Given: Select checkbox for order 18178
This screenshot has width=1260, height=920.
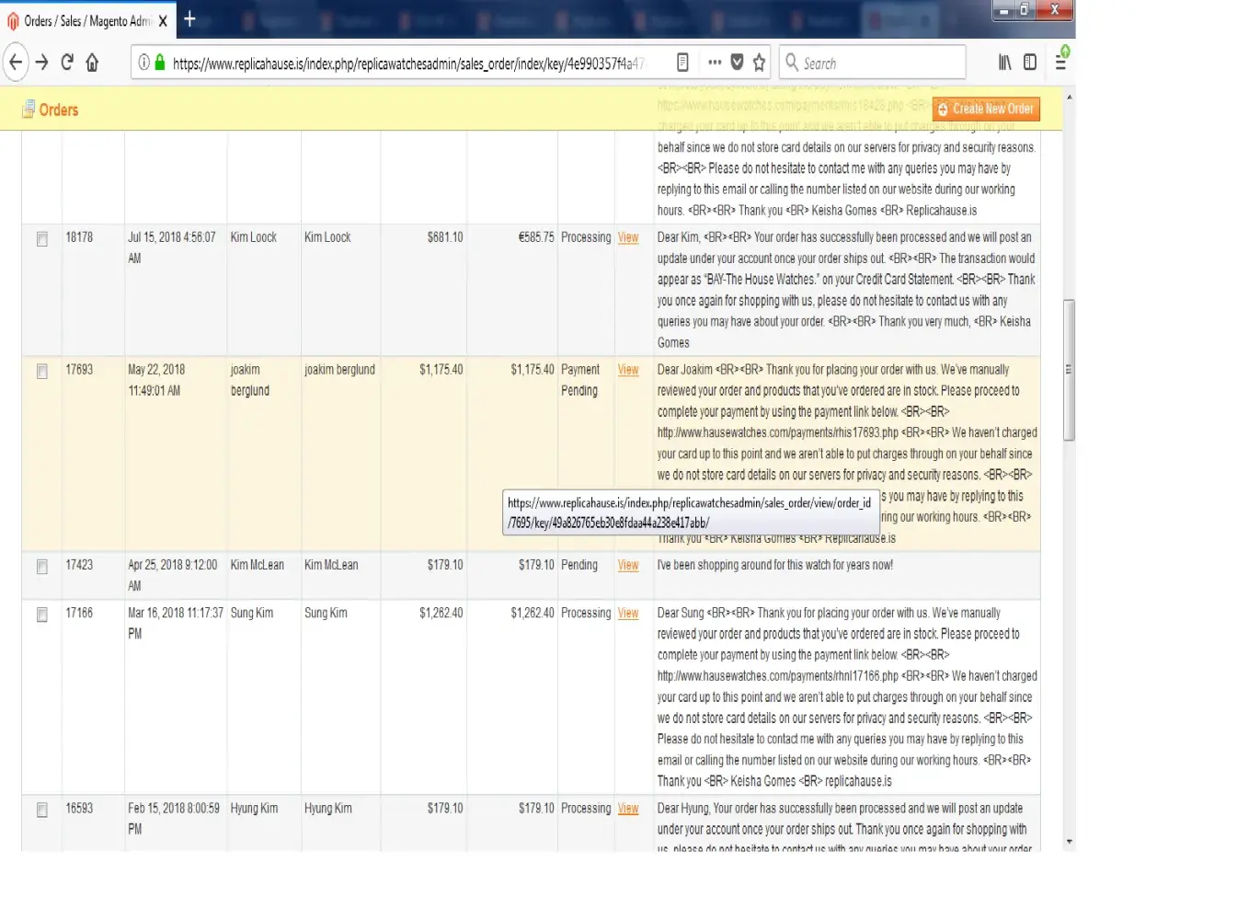Looking at the screenshot, I should point(42,239).
